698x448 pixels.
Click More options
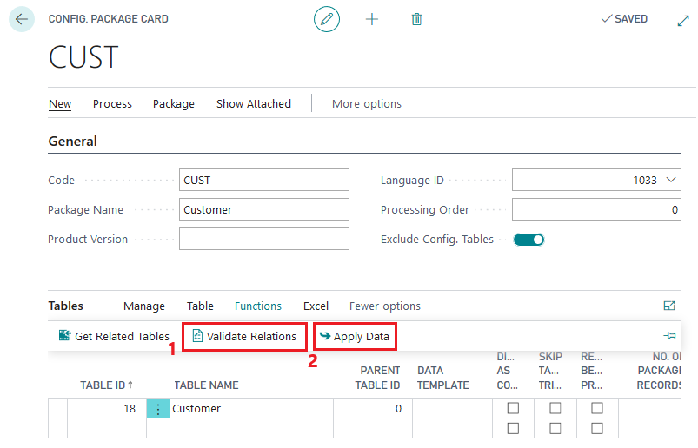click(x=366, y=103)
